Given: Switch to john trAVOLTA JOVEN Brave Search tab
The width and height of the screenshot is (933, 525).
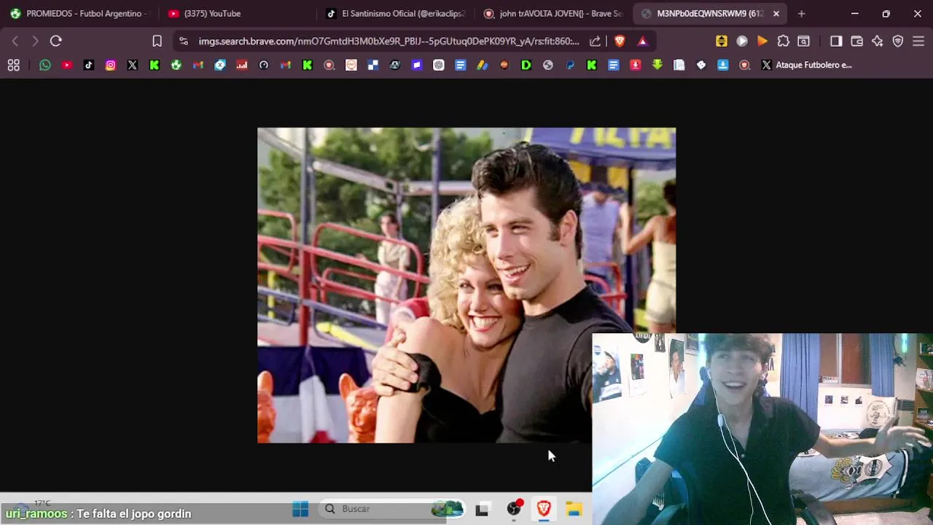Looking at the screenshot, I should [x=553, y=14].
